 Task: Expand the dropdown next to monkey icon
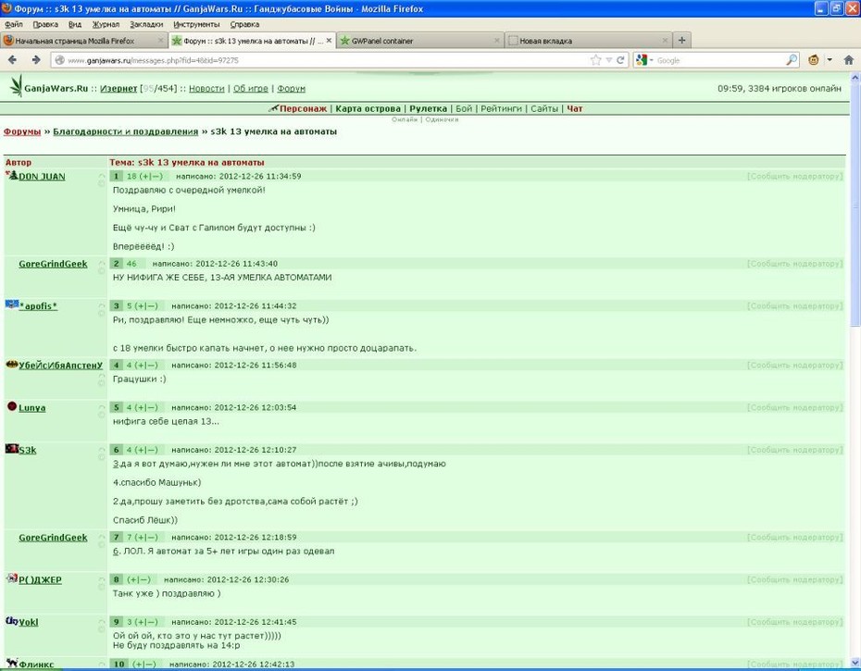coord(830,60)
